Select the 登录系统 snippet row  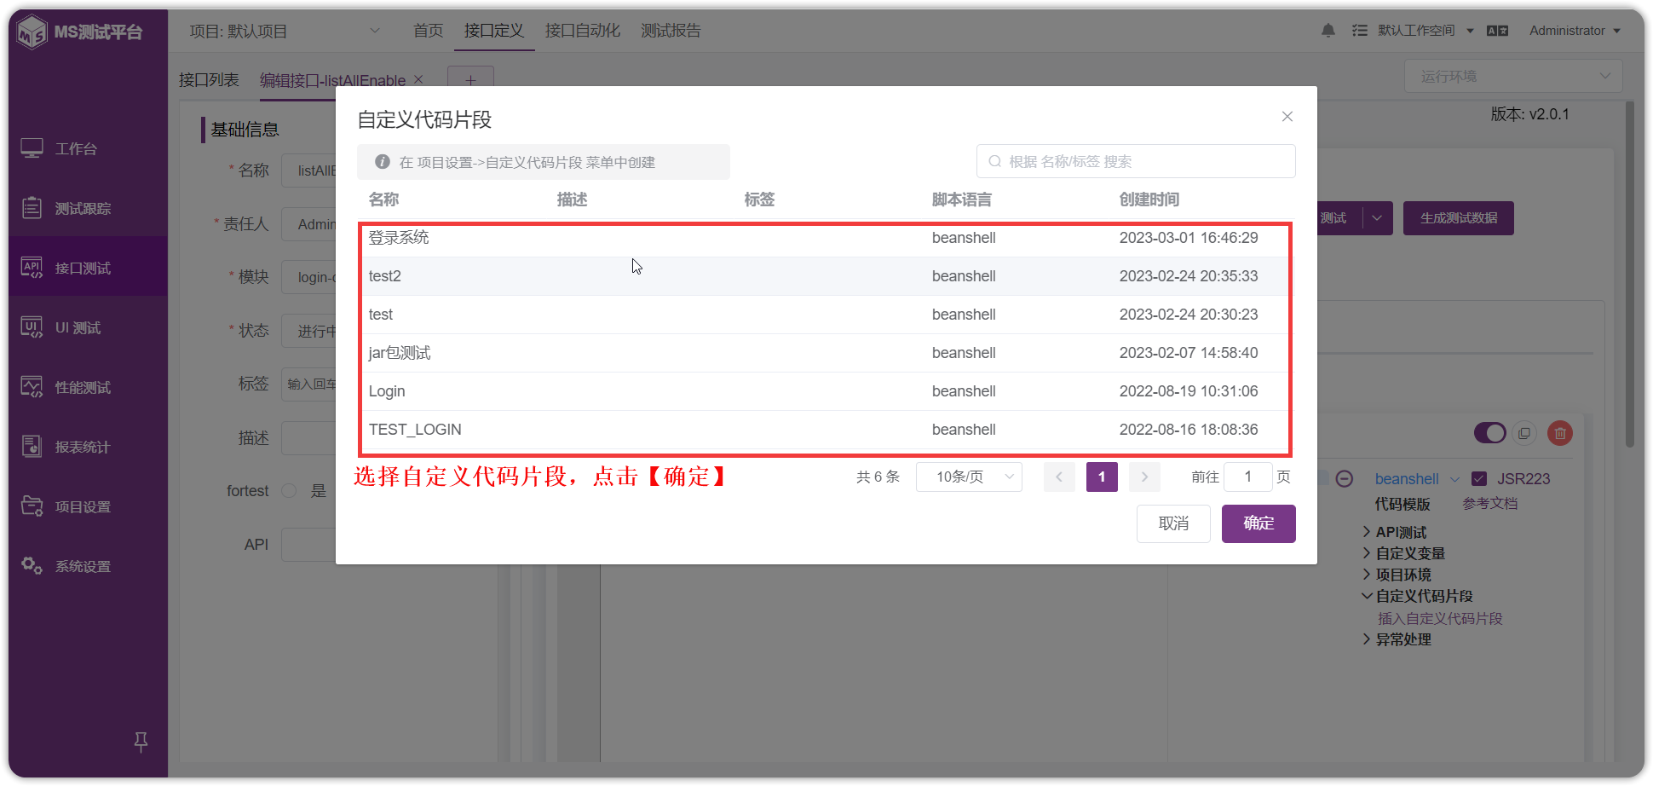tap(825, 238)
